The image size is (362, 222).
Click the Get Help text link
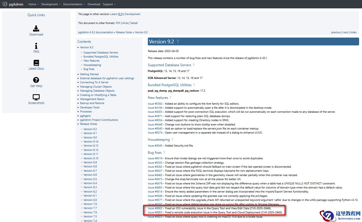(36, 86)
